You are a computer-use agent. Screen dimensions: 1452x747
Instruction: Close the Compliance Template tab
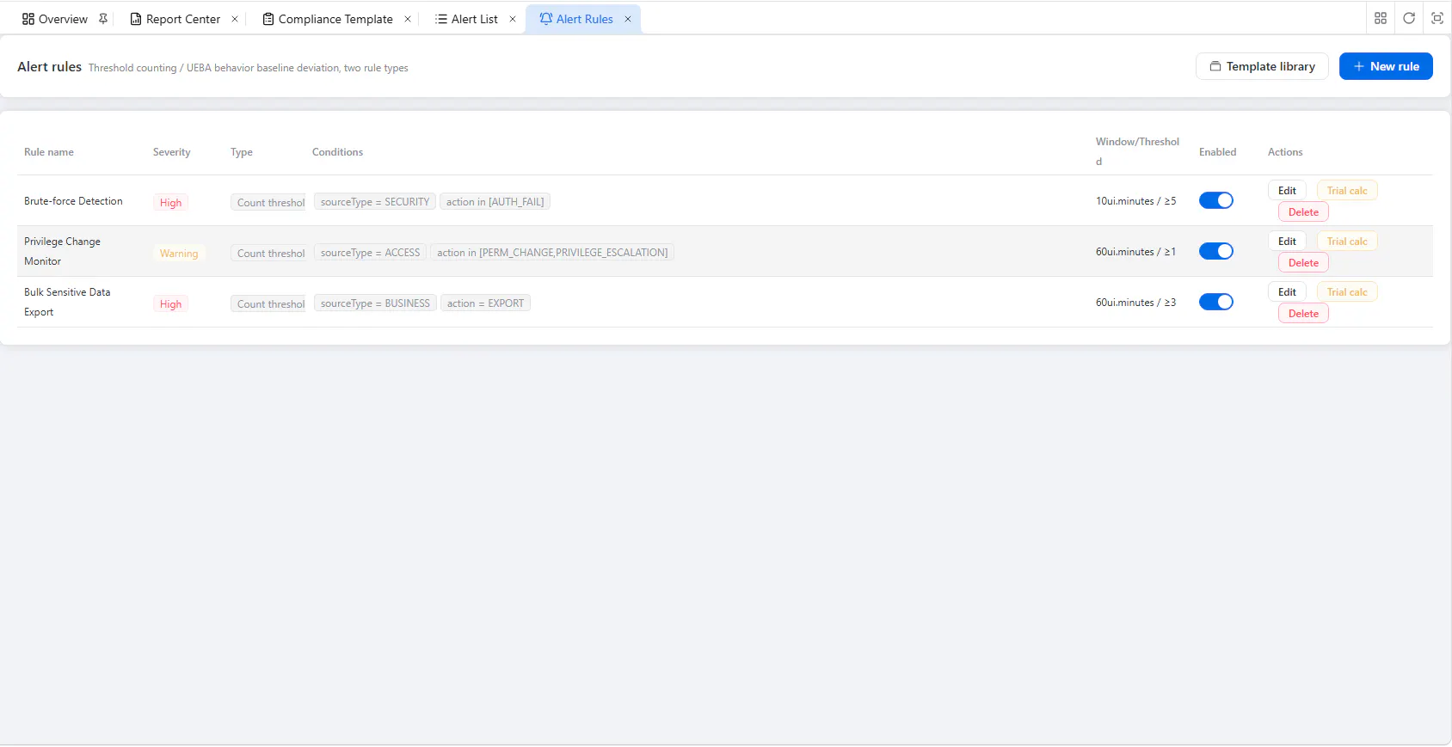pyautogui.click(x=408, y=19)
